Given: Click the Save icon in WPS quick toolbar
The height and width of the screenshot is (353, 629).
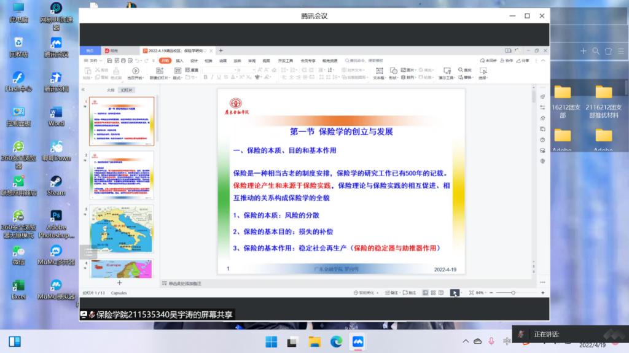Looking at the screenshot, I should click(x=109, y=61).
